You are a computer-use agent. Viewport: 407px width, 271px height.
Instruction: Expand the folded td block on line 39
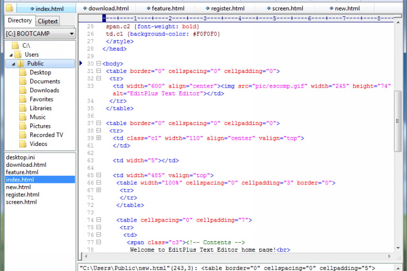[99, 138]
